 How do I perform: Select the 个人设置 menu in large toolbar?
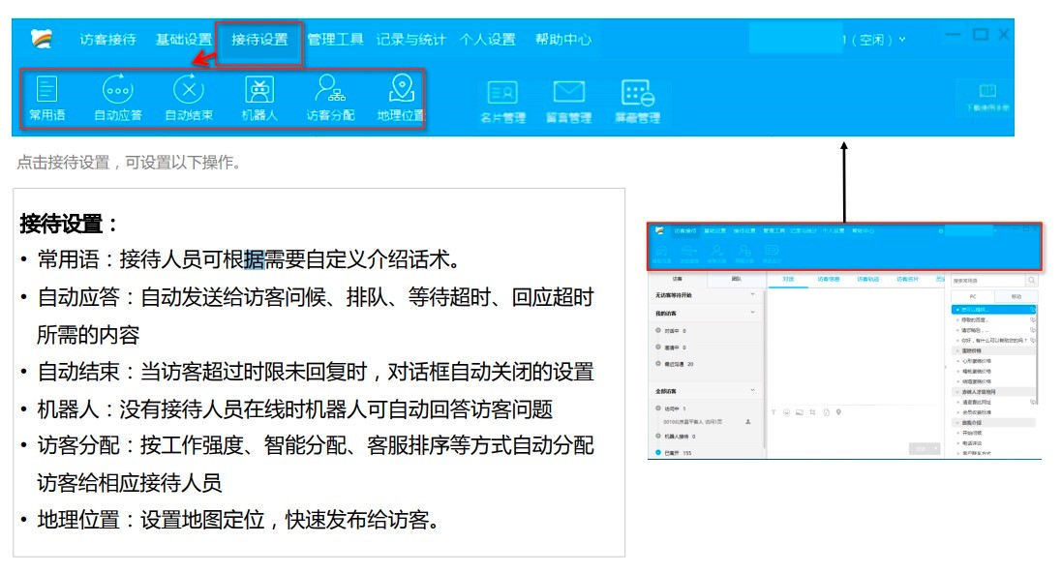point(488,40)
